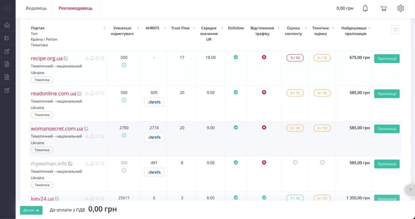Open the ahrefs badge for readonline.com.ua
415x219 pixels.
(154, 102)
